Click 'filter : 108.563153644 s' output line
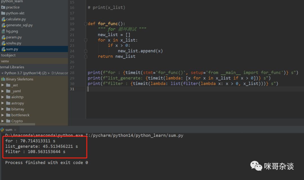The width and height of the screenshot is (304, 180). [35, 152]
